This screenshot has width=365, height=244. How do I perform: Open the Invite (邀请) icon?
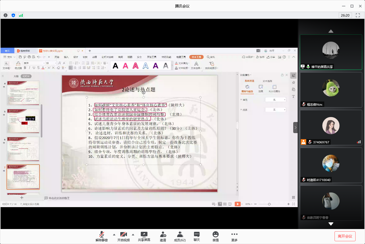pos(163,237)
